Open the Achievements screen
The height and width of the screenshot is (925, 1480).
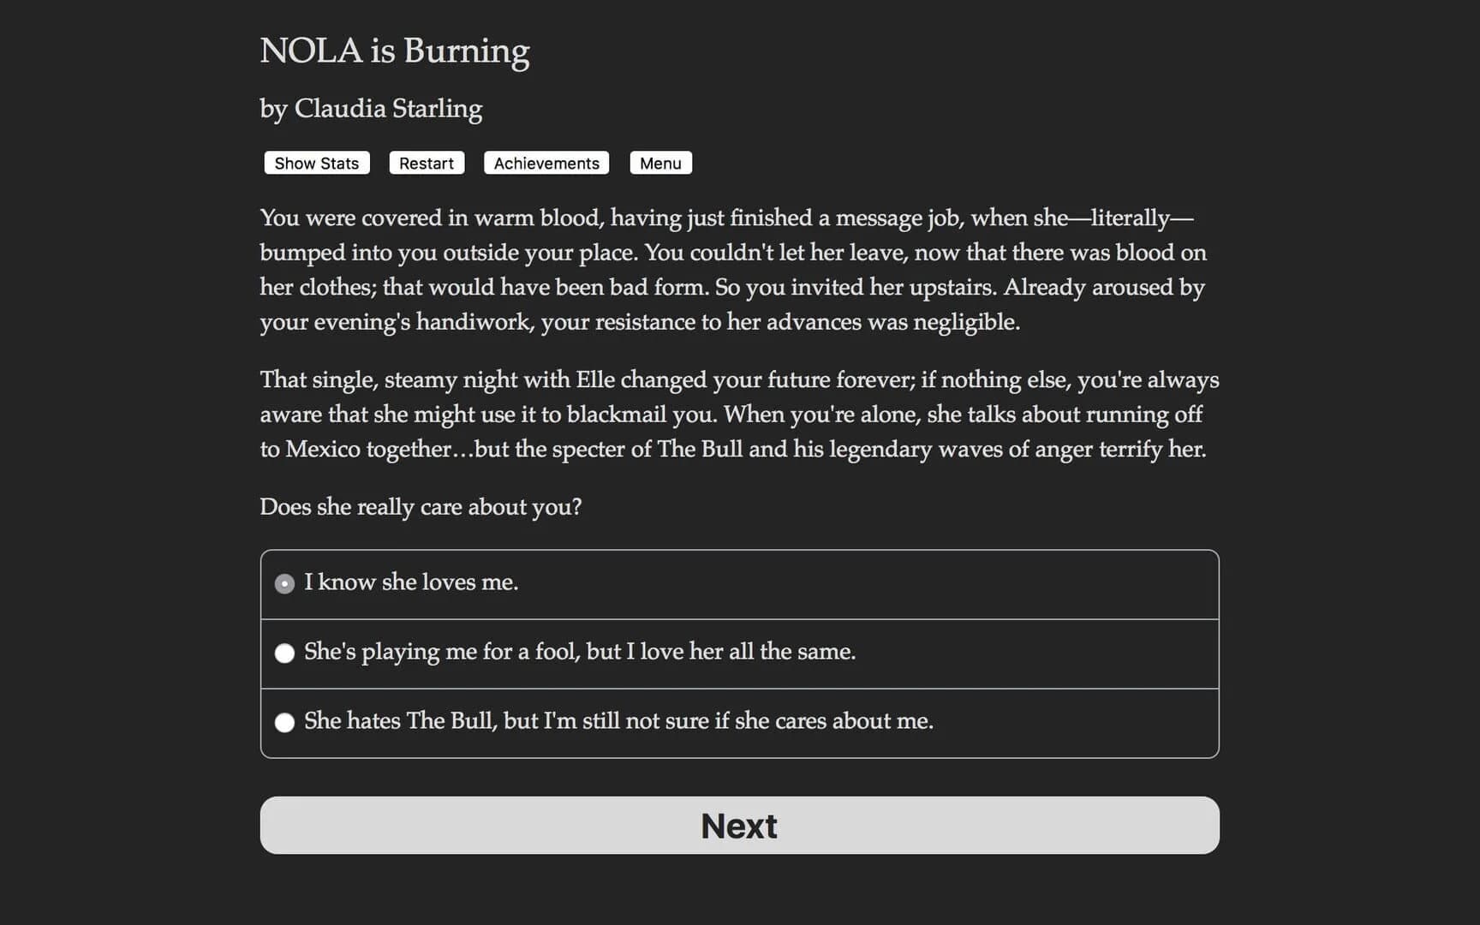[x=546, y=163]
